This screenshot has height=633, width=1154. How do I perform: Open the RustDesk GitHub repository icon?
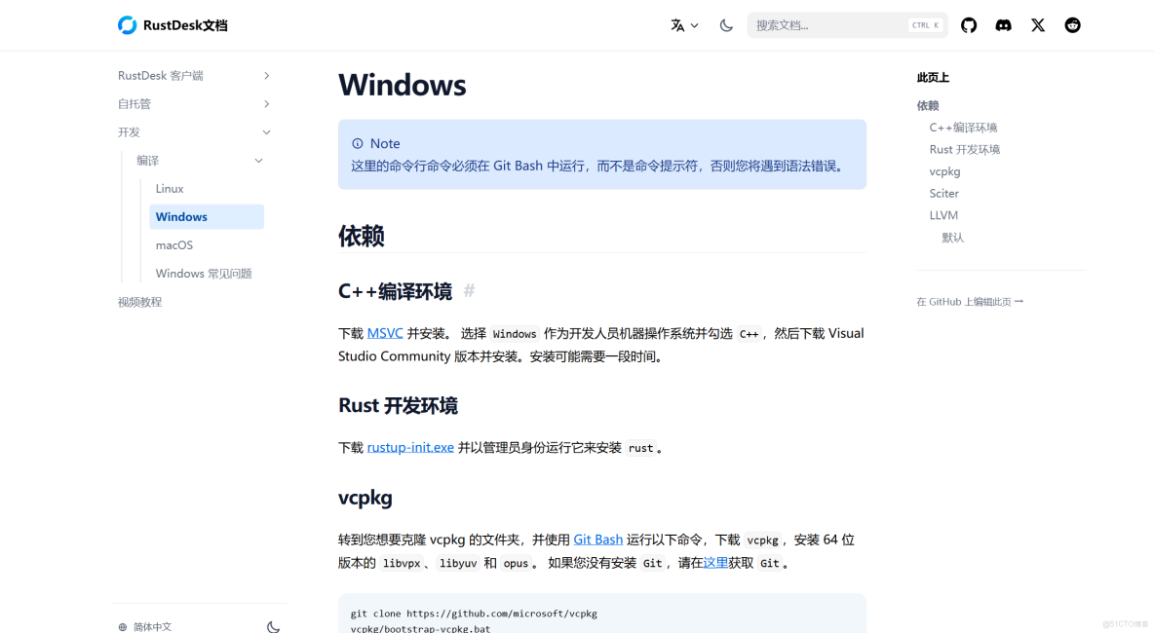coord(968,24)
